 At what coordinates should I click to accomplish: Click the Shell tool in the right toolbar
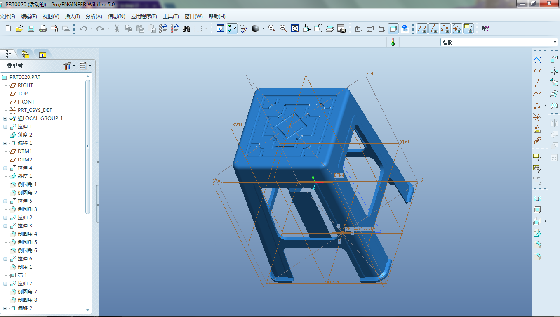(x=537, y=210)
